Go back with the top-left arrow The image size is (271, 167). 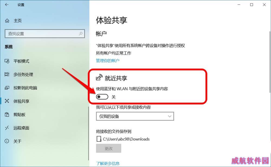(x=7, y=5)
